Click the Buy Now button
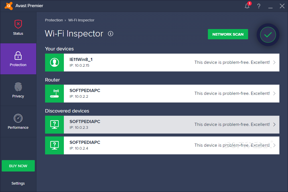 coord(18,166)
